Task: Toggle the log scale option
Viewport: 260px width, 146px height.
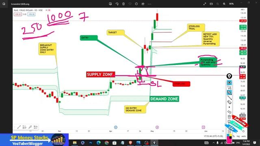Action: [x=238, y=136]
